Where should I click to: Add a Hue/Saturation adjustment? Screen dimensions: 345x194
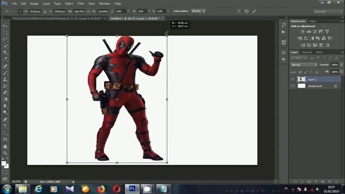coord(300,38)
